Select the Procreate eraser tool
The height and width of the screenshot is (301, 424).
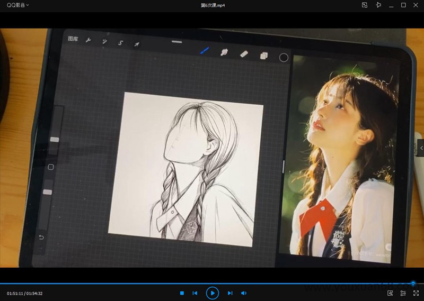(x=244, y=53)
